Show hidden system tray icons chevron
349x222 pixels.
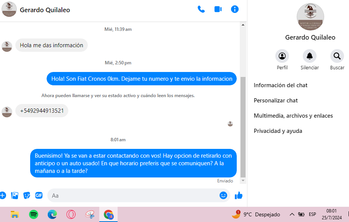click(292, 214)
